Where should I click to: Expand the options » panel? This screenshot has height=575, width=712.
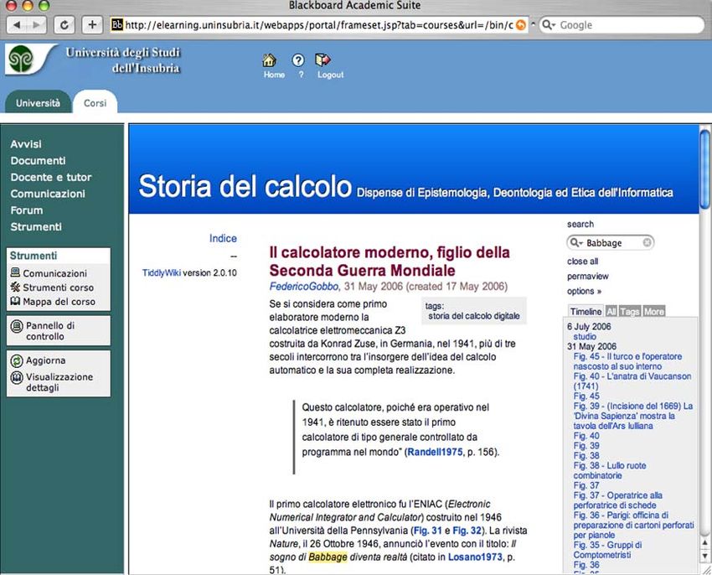pyautogui.click(x=584, y=291)
